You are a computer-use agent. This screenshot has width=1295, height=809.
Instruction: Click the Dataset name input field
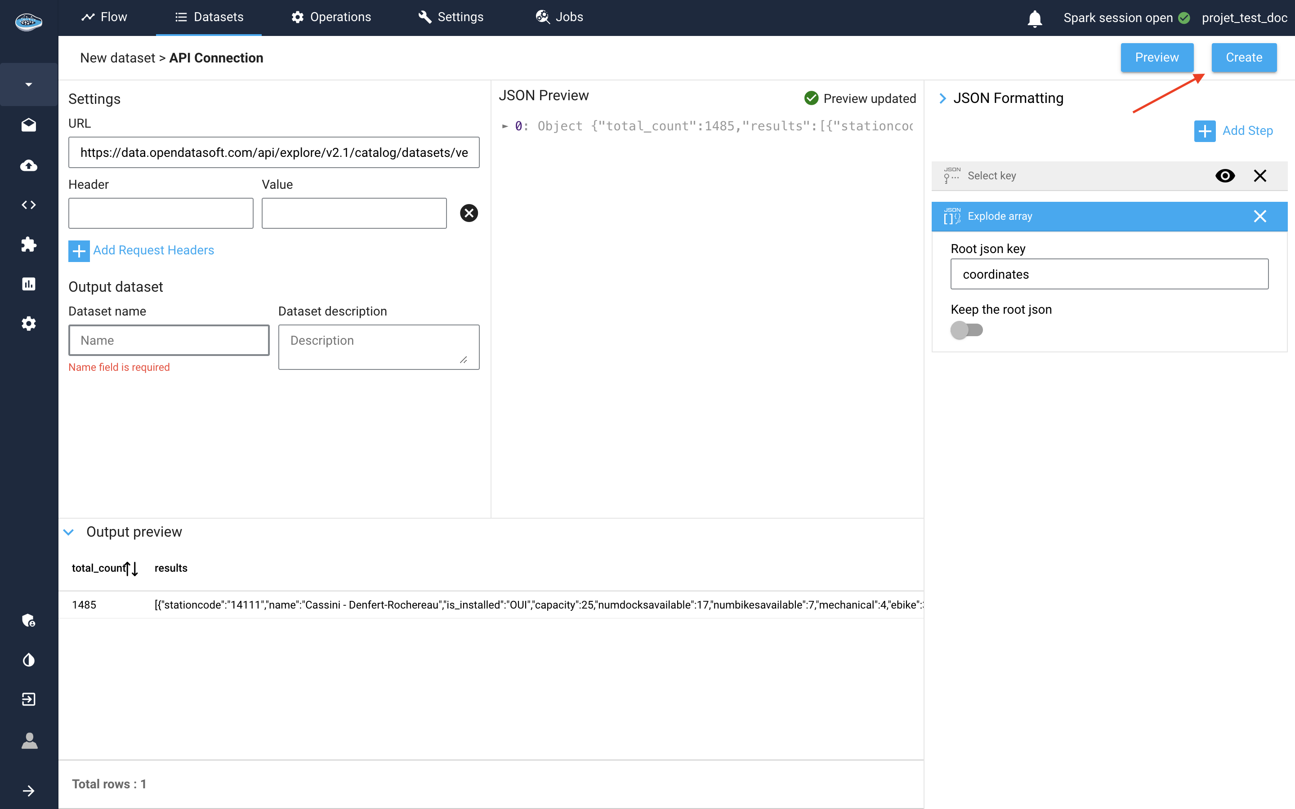pos(169,340)
